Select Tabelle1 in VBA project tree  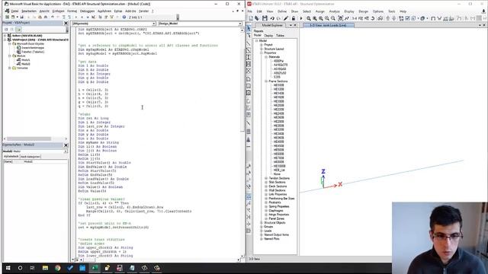coord(30,52)
